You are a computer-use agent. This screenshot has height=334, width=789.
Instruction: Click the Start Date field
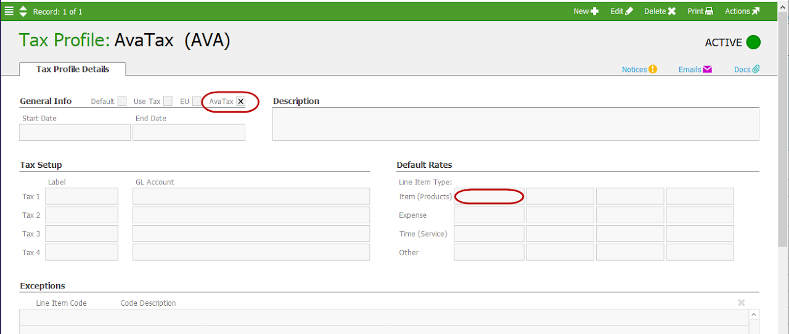75,132
